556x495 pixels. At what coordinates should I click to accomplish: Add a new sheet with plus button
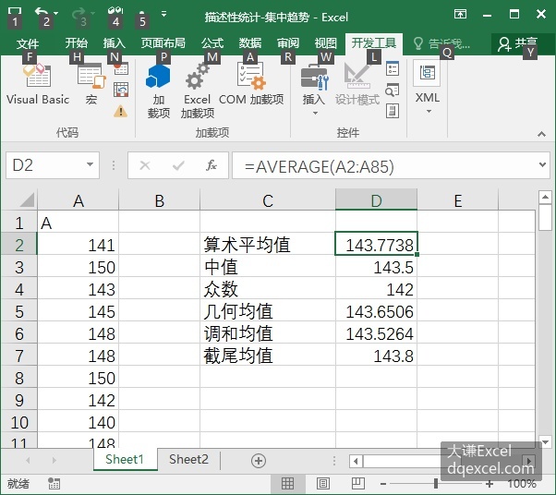[259, 460]
